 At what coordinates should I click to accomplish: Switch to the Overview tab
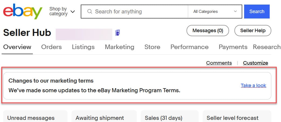17,47
